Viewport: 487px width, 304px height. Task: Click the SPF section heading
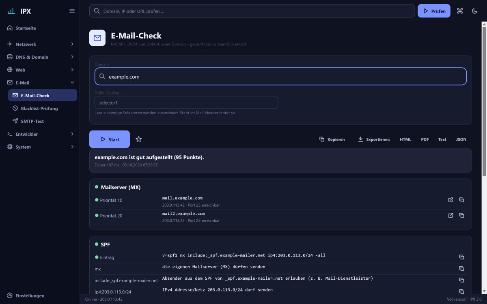[x=105, y=244]
